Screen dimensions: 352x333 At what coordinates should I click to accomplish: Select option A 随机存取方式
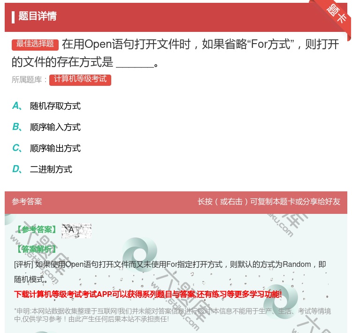click(55, 106)
